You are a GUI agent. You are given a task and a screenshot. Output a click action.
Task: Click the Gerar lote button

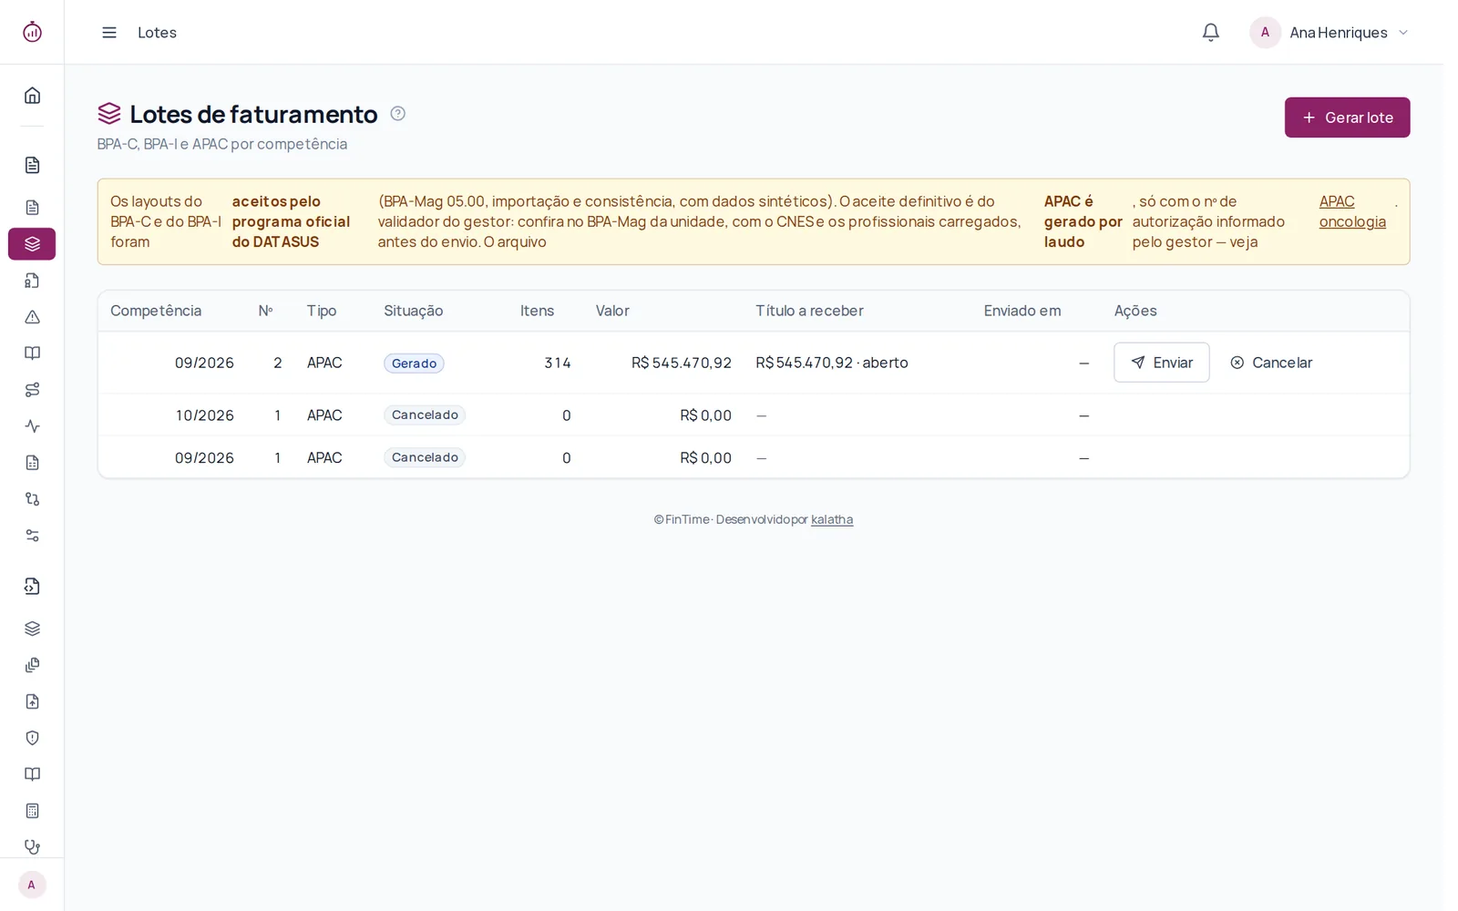(x=1347, y=118)
